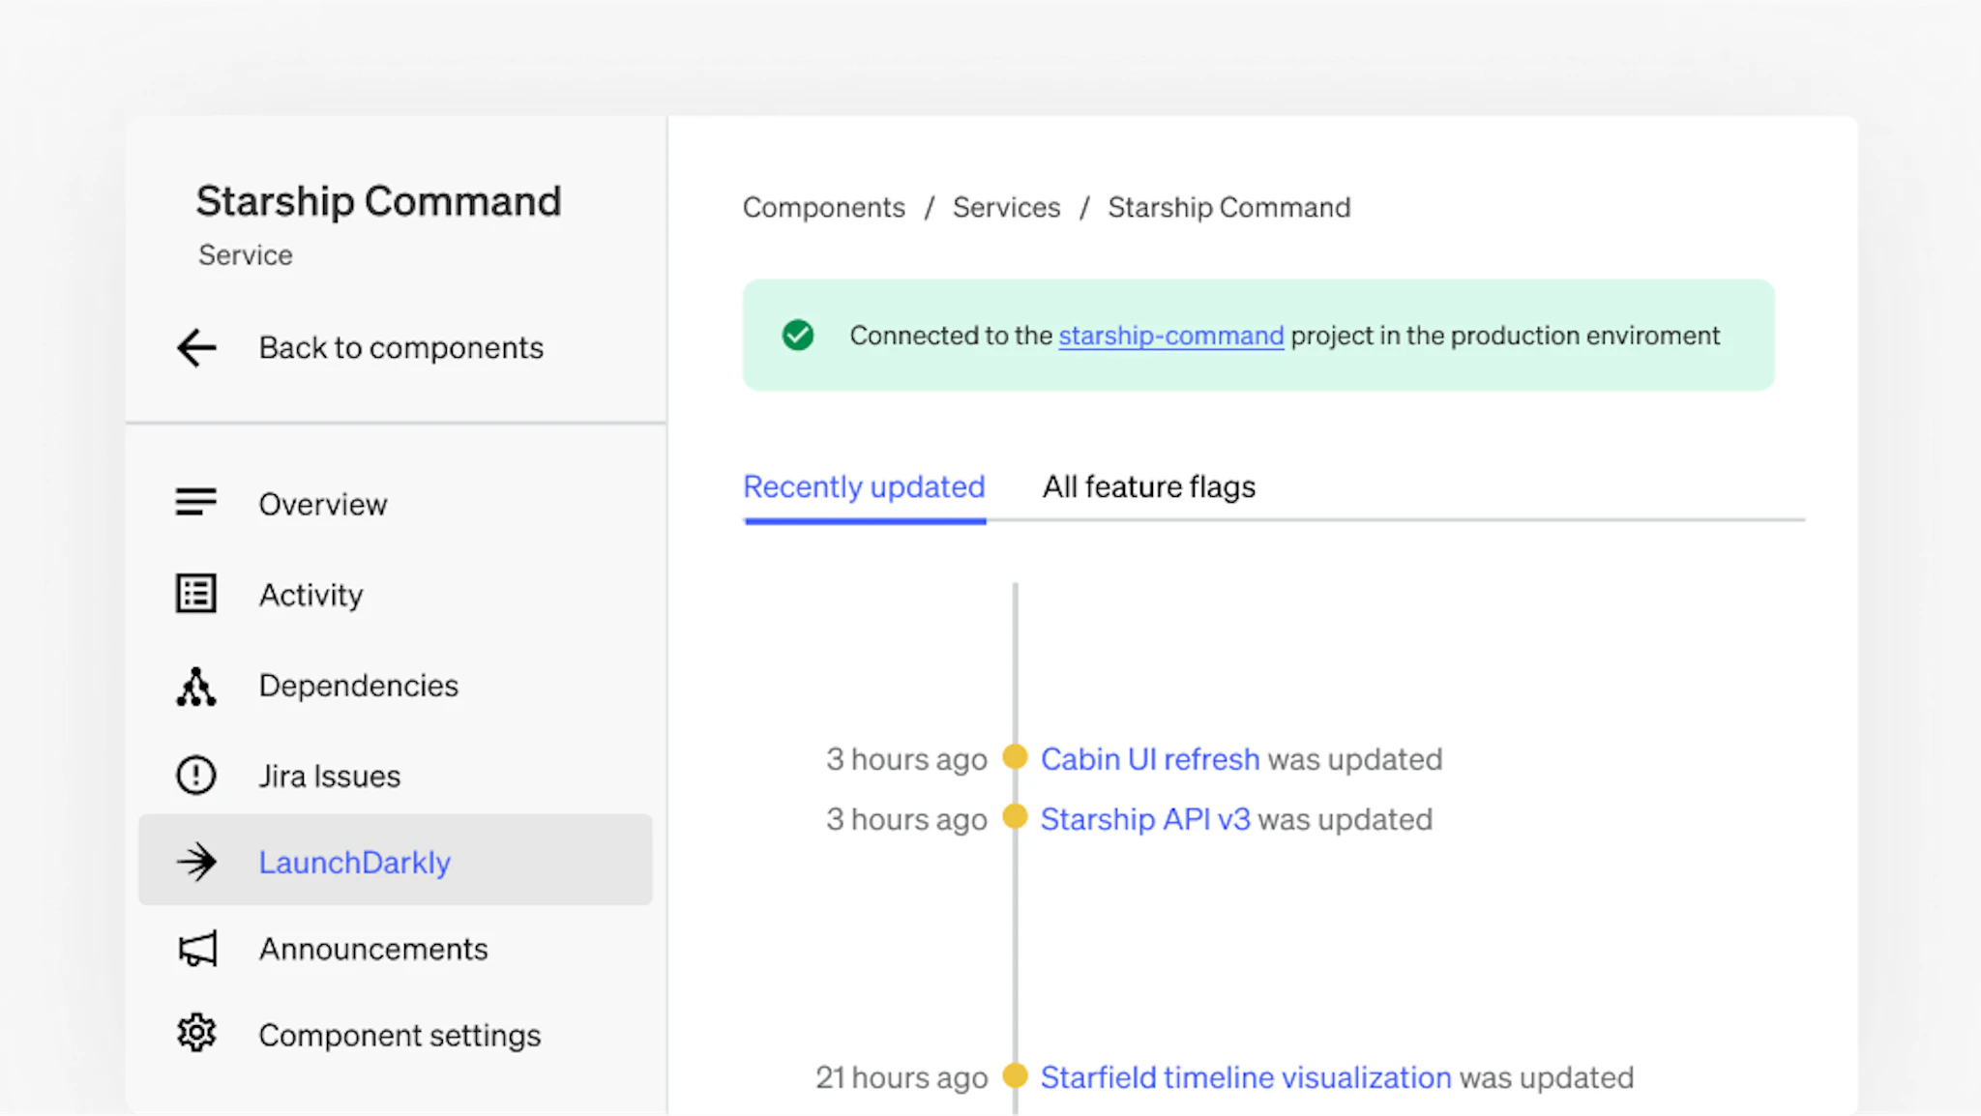Click the back arrow icon

196,348
